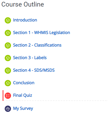Viewport: 108px width, 115px height.
Task: Select the cube icon next to Classifications
Action: (x=8, y=45)
